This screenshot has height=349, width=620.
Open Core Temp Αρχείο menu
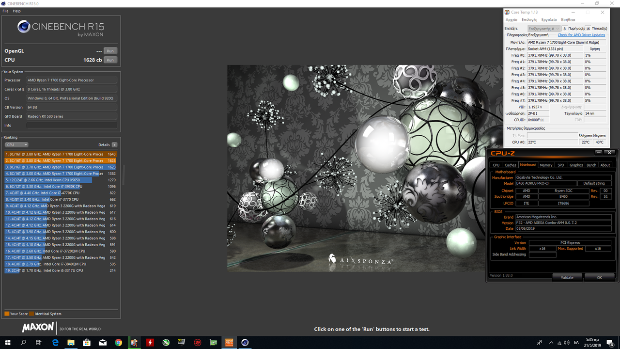click(511, 20)
